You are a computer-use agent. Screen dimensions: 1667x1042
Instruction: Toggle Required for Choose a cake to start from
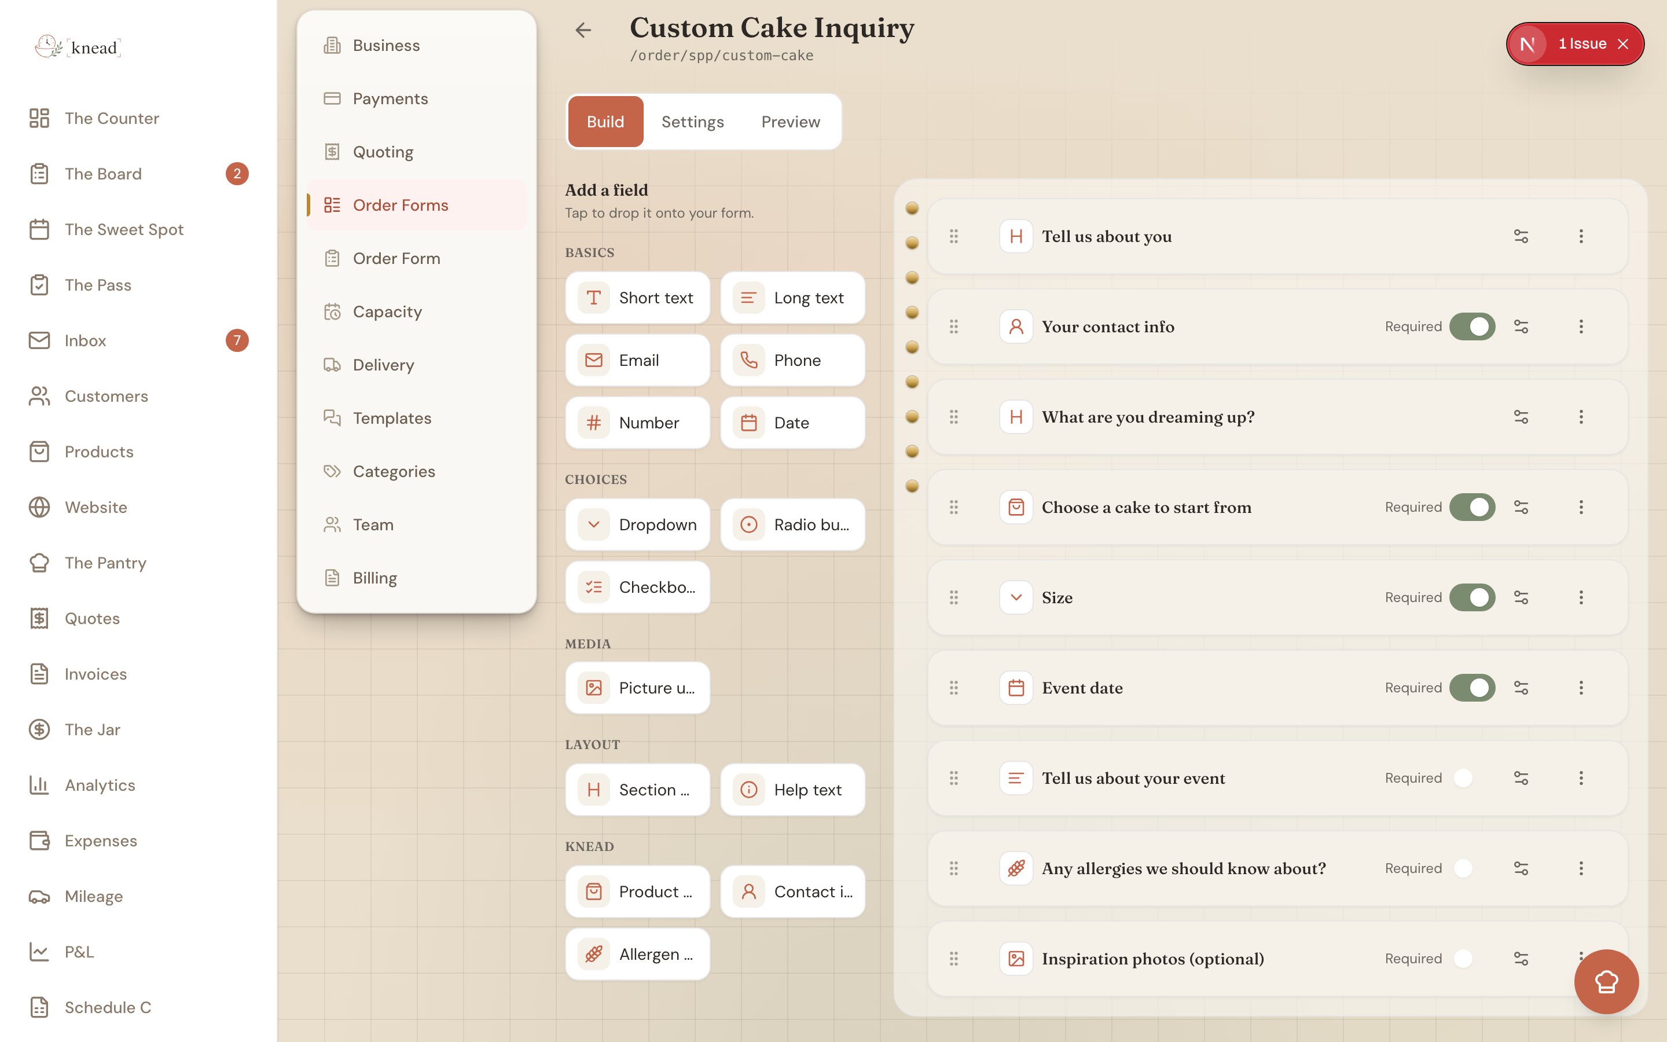(1472, 507)
